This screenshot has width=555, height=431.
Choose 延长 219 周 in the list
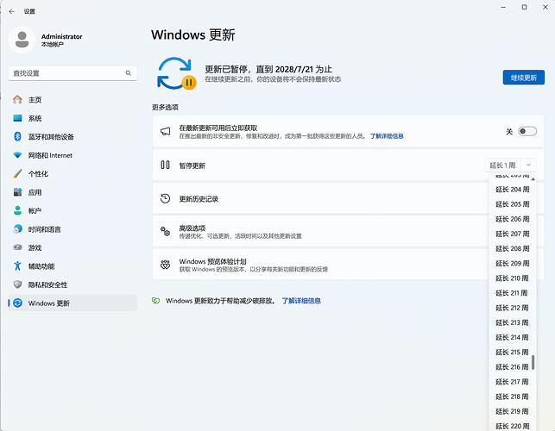point(512,411)
